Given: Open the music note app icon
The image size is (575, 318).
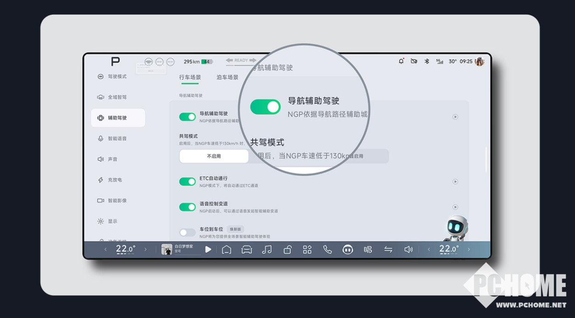Looking at the screenshot, I should 266,249.
